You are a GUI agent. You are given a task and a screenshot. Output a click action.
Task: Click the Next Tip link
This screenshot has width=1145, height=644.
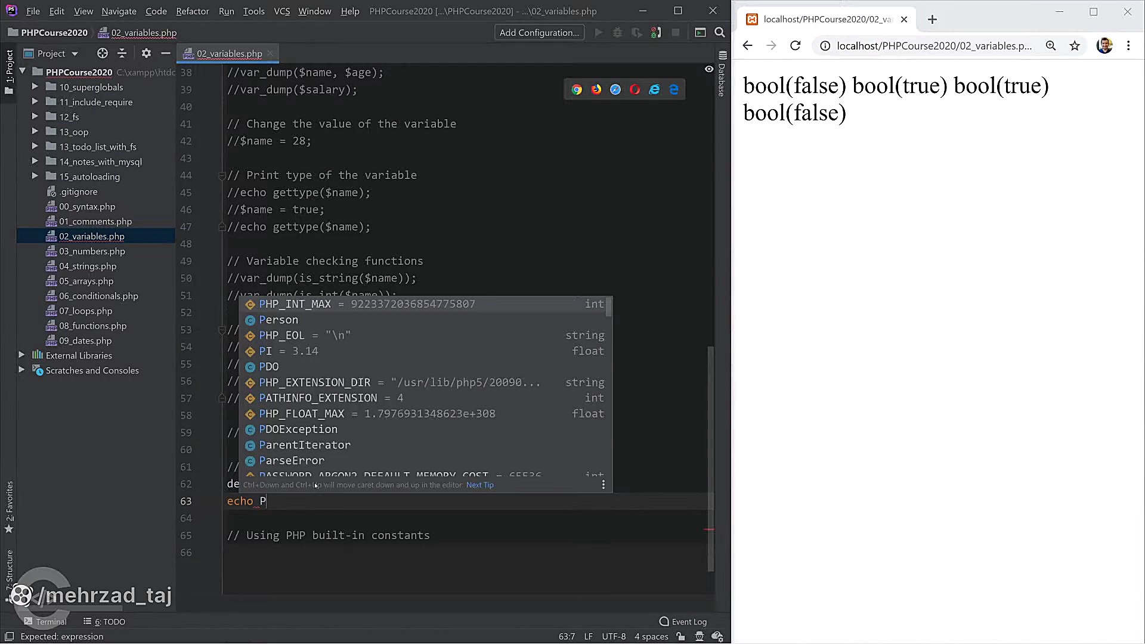click(479, 485)
